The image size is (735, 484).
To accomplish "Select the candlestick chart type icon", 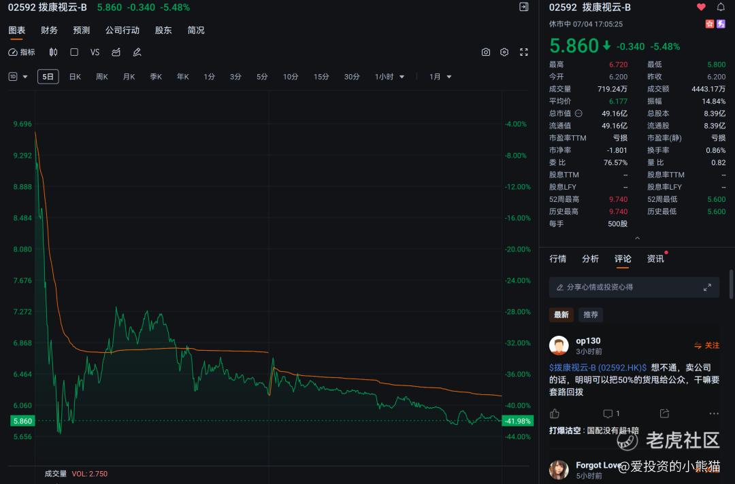I will coord(54,52).
